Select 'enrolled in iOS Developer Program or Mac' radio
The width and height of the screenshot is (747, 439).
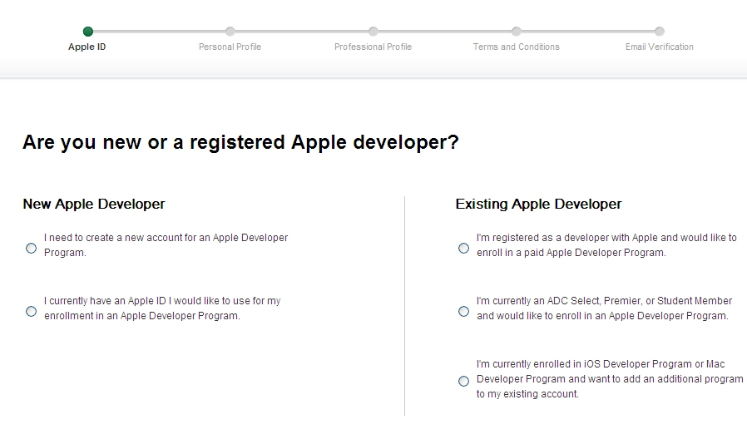pyautogui.click(x=463, y=381)
